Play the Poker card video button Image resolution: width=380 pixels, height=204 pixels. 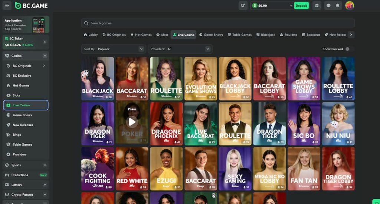[x=132, y=122]
